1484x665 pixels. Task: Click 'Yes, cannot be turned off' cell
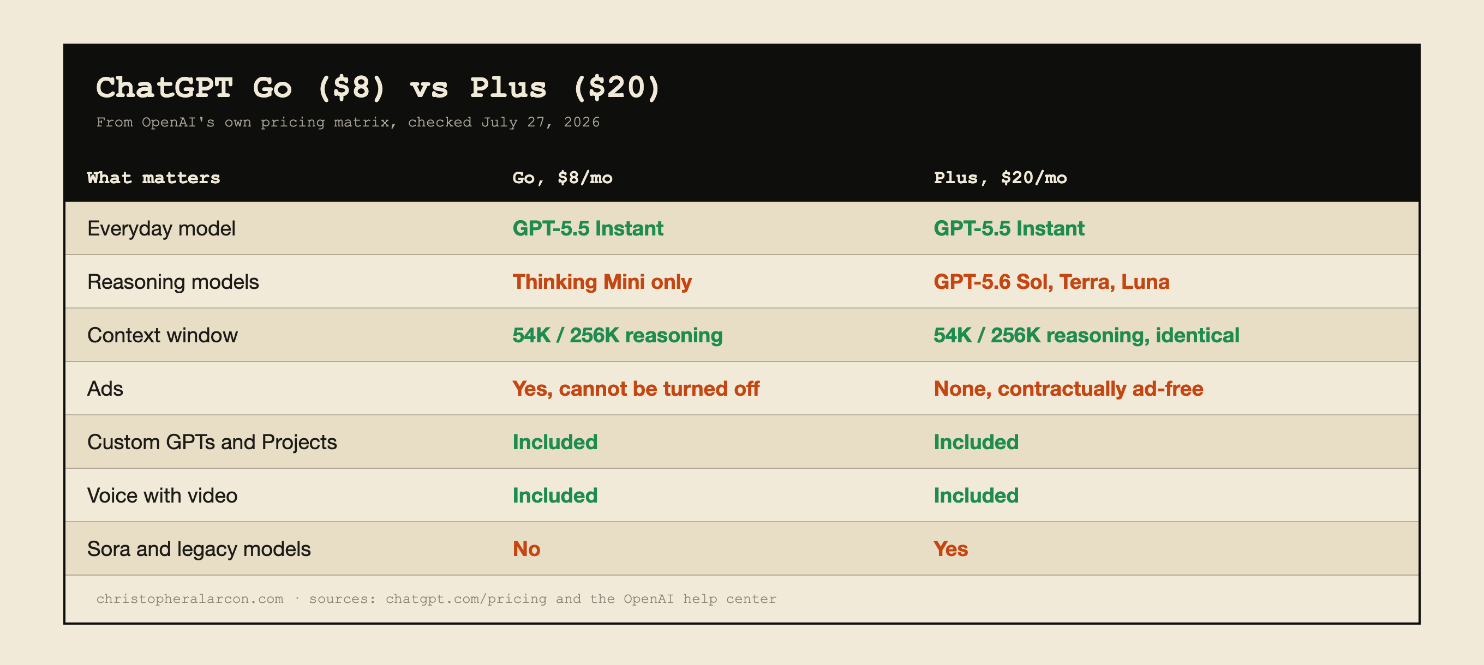point(636,389)
